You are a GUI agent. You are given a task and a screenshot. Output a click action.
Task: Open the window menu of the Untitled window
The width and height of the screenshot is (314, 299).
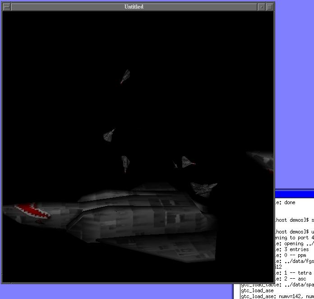tap(6, 7)
